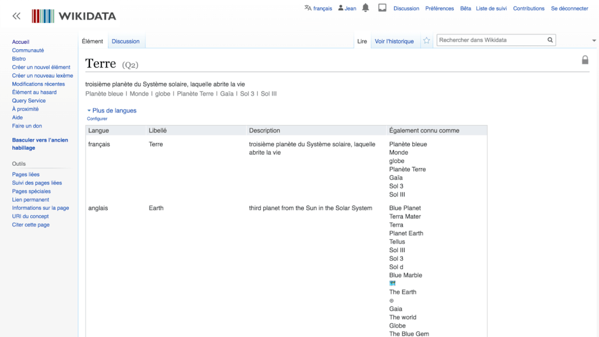This screenshot has width=599, height=337.
Task: Click the search magnifier icon
Action: click(550, 40)
